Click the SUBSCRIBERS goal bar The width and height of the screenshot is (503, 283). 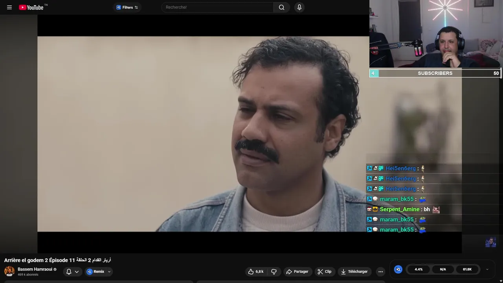coord(435,73)
